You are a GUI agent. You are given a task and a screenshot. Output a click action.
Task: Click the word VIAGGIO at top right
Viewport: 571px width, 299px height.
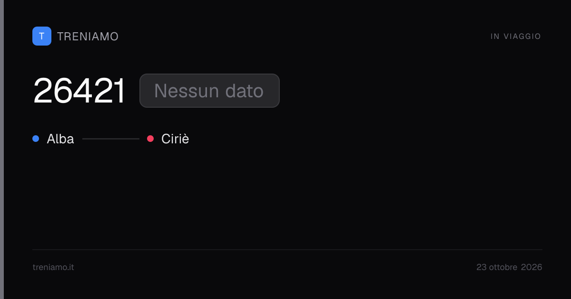pos(522,37)
